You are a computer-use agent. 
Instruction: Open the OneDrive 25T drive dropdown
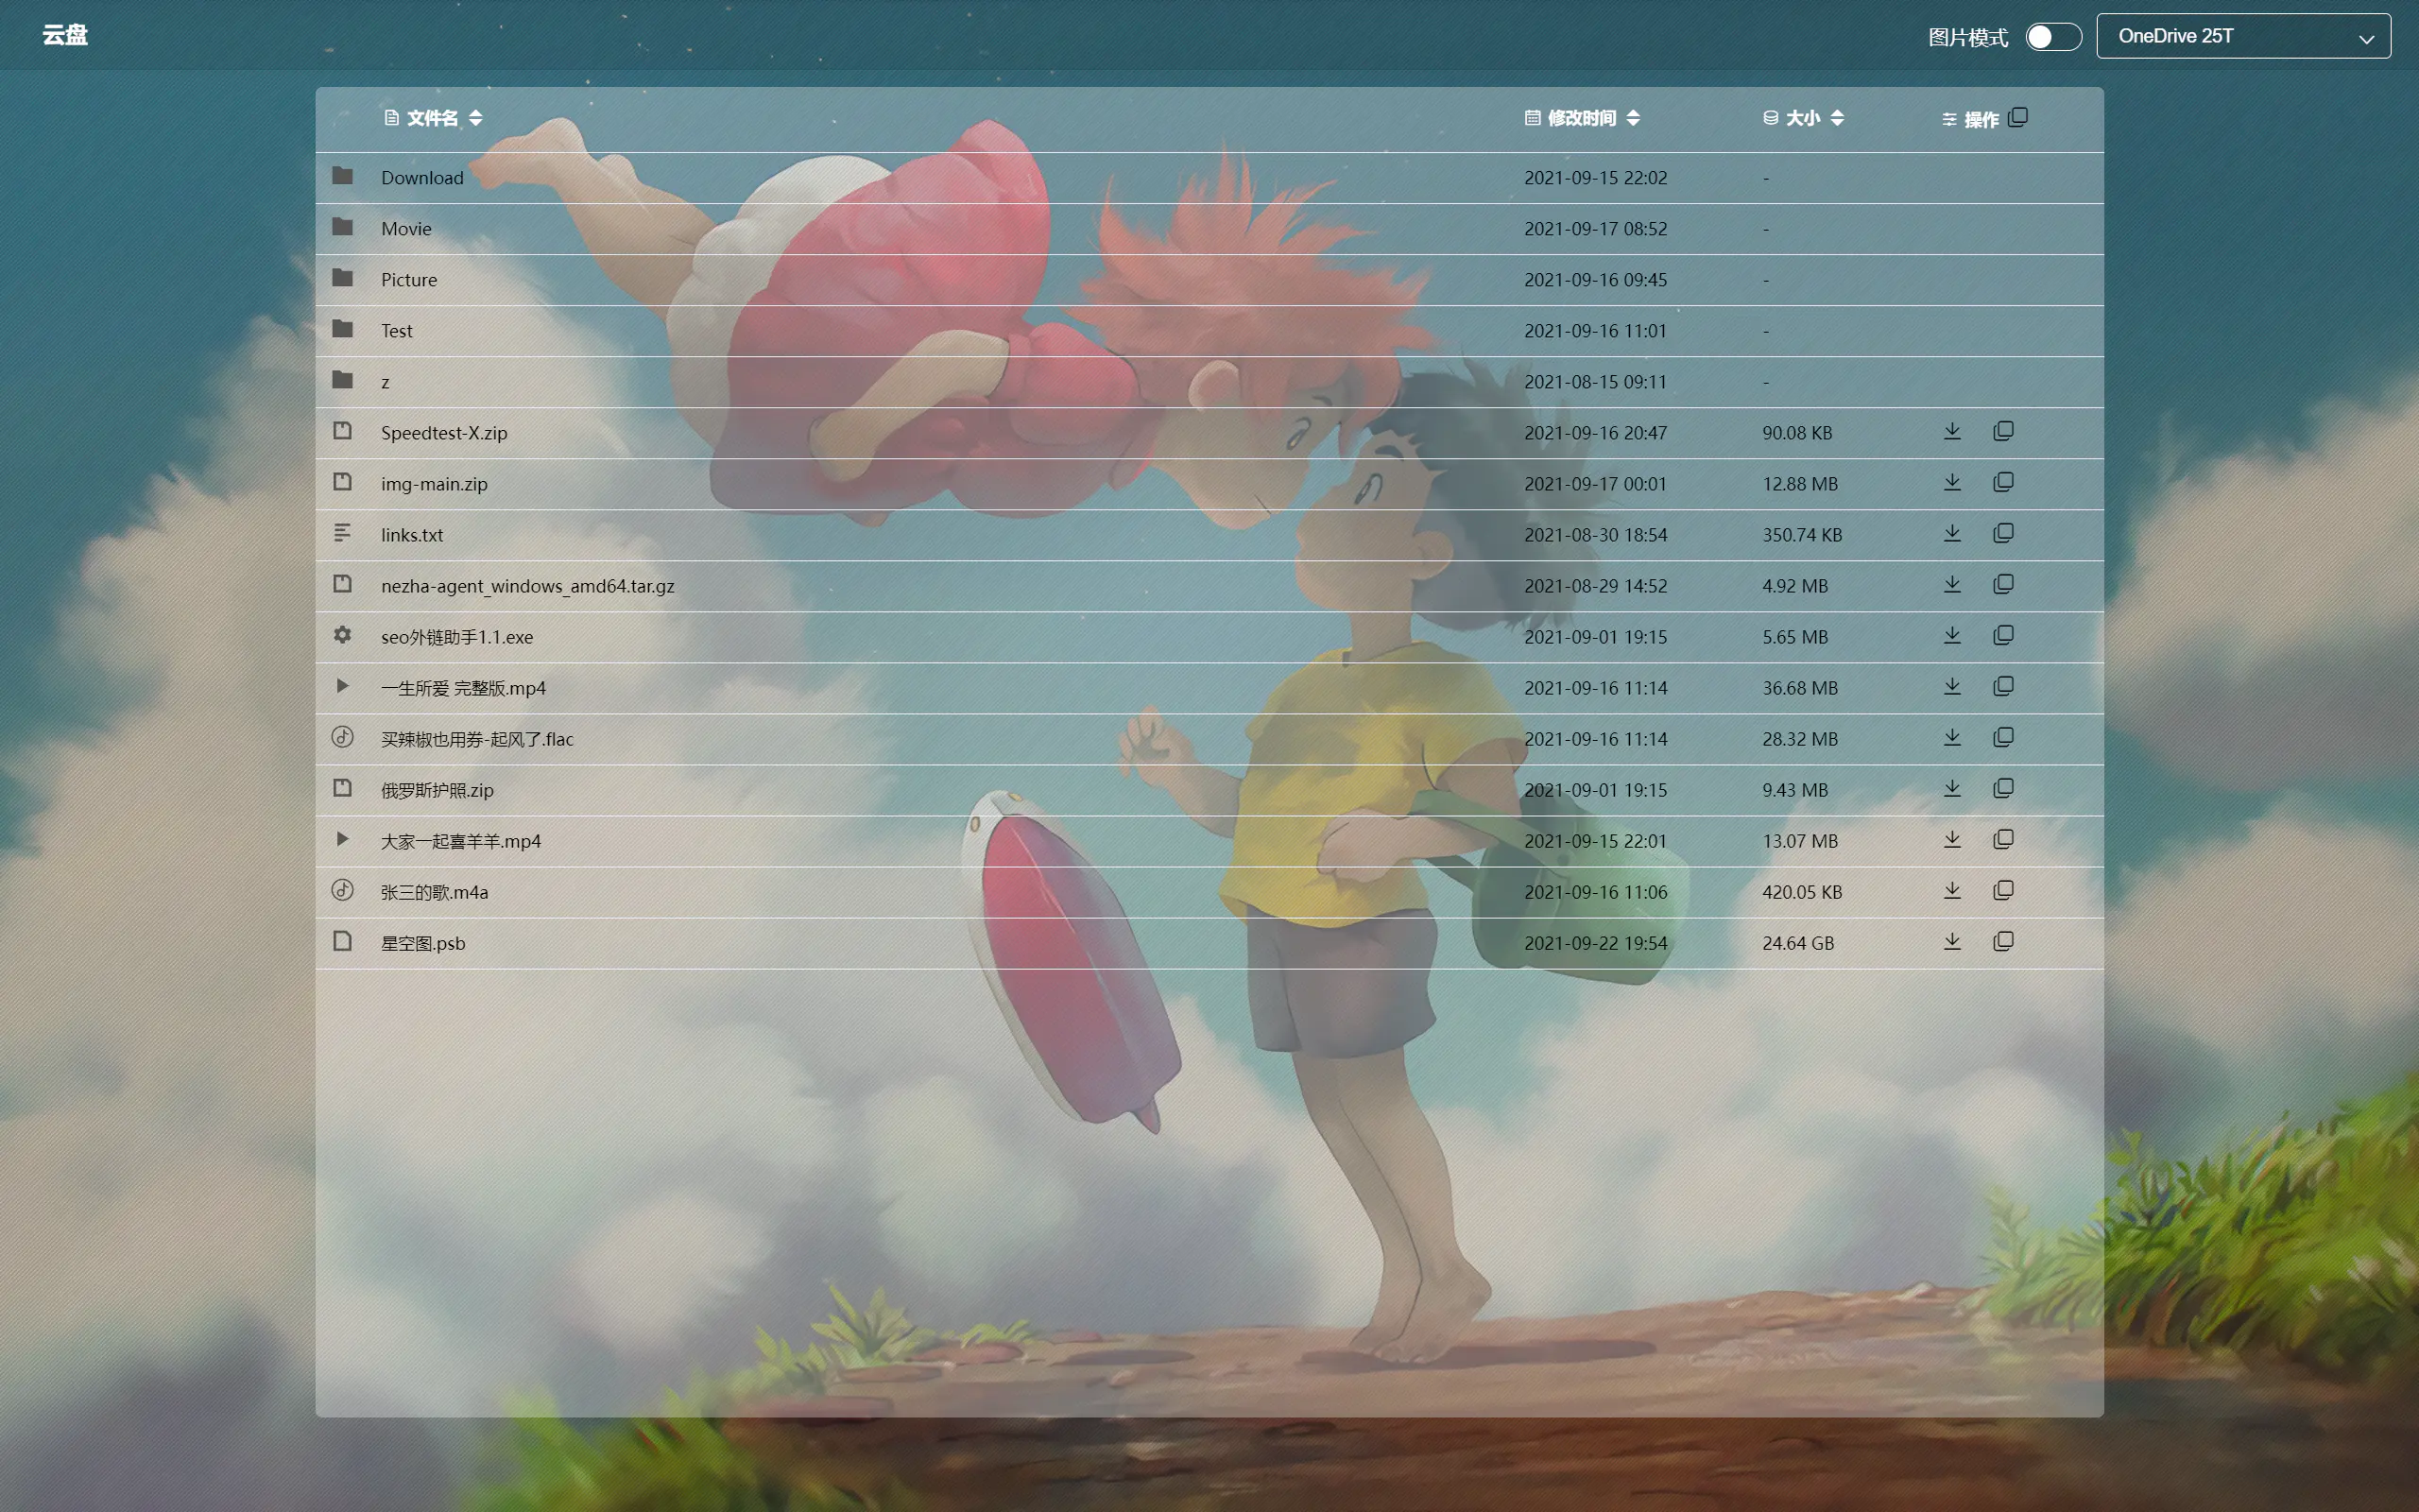[x=2243, y=37]
